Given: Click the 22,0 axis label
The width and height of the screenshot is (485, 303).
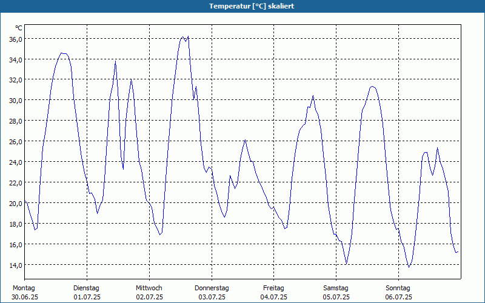Looking at the screenshot, I should click(15, 183).
